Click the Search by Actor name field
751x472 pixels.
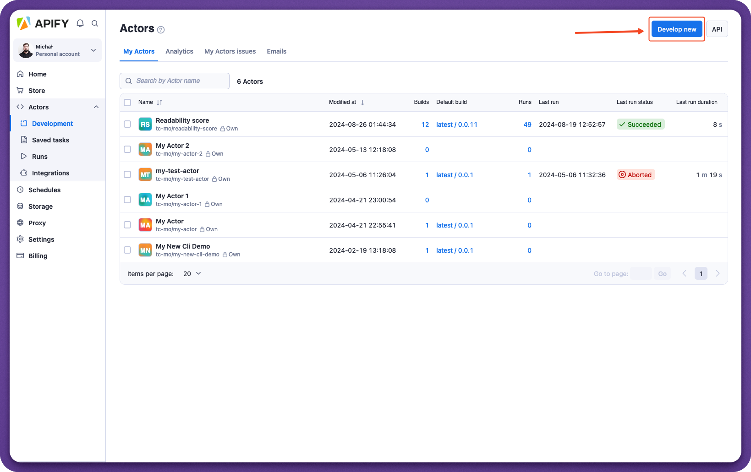tap(175, 81)
